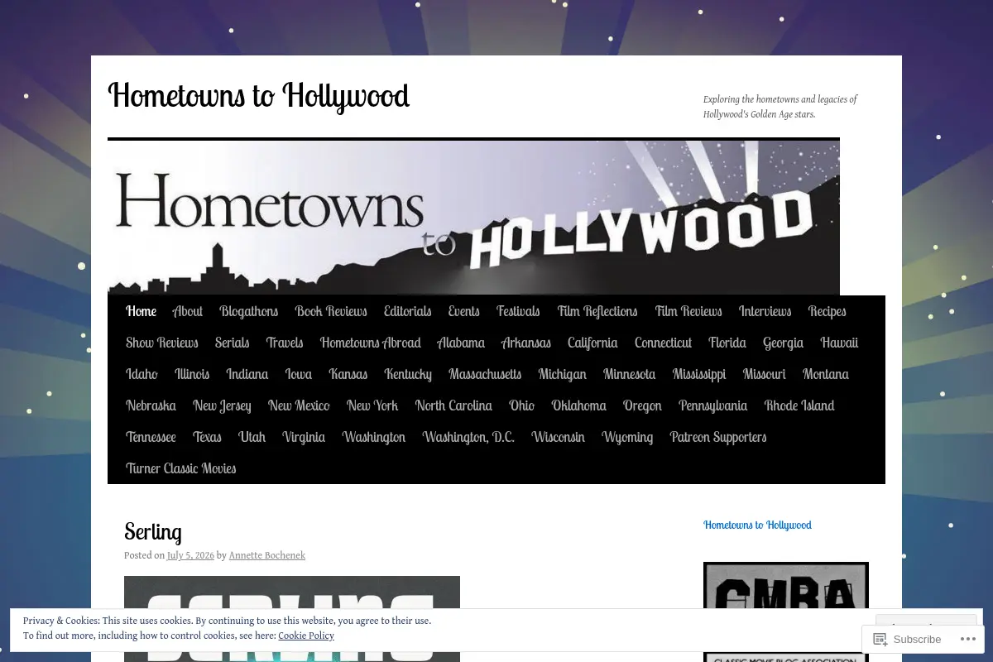This screenshot has width=993, height=662.
Task: Navigate to Kentucky
Action: point(408,374)
